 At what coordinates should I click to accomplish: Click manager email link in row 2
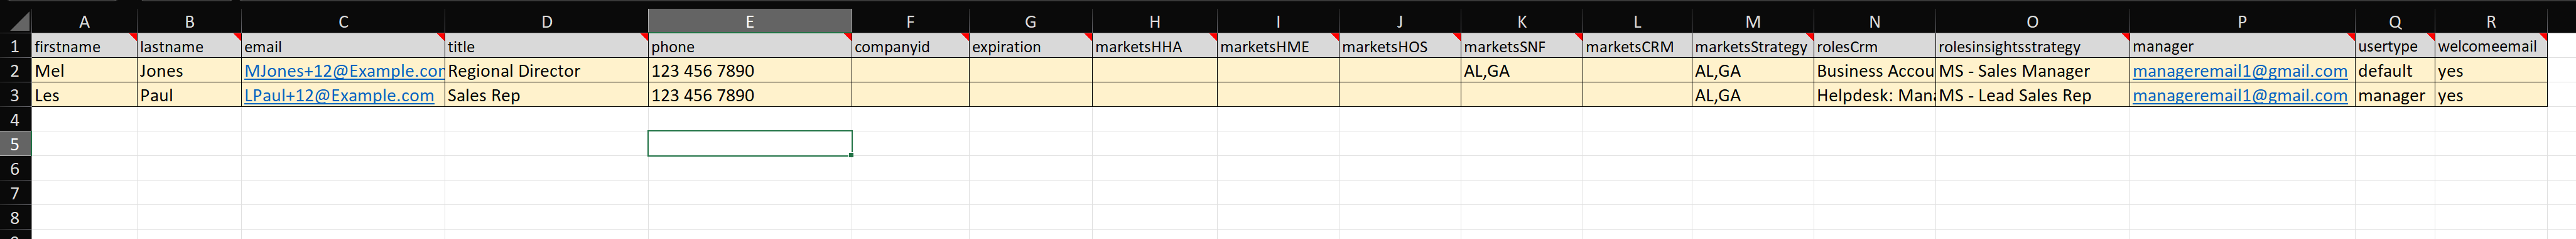[2240, 71]
